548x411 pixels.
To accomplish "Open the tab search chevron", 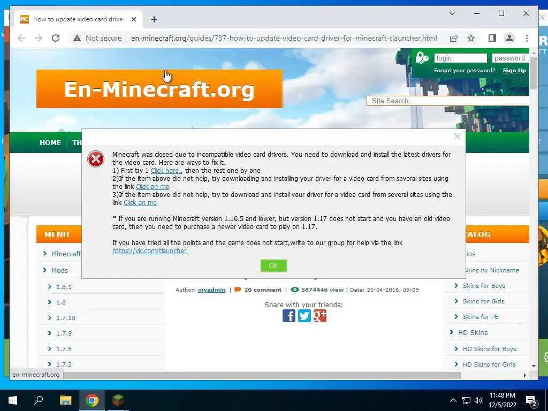I will pyautogui.click(x=452, y=13).
